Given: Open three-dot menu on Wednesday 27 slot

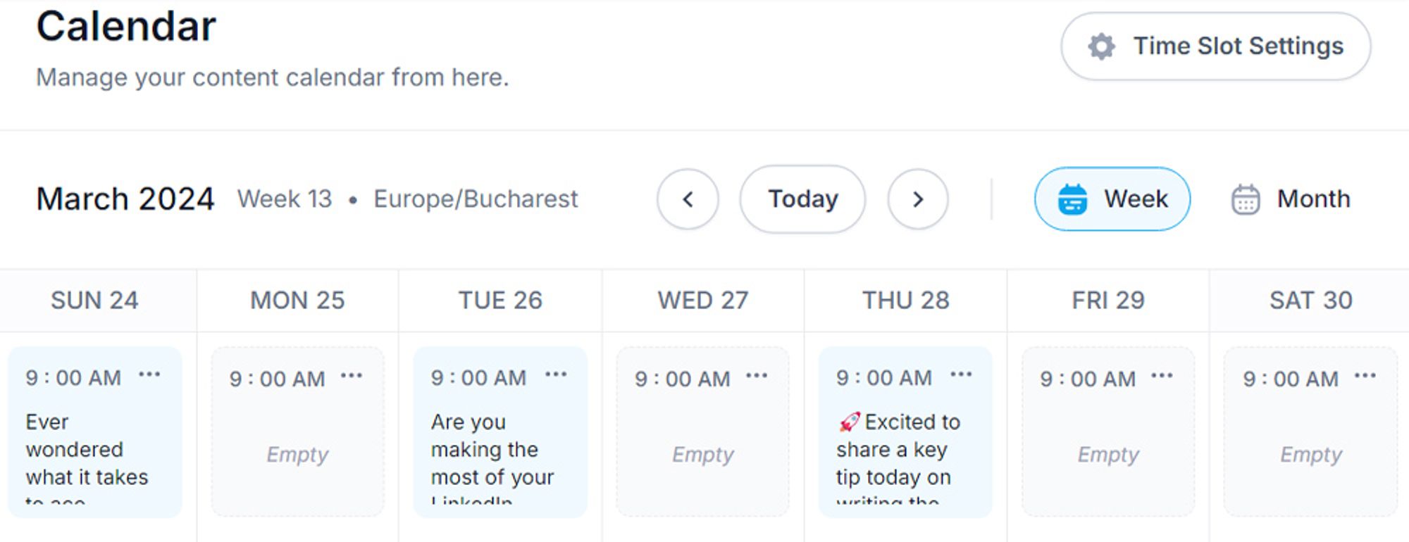Looking at the screenshot, I should [757, 376].
